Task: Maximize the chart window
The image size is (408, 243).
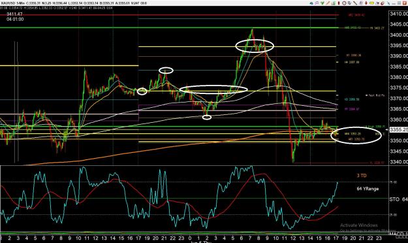Action: pos(399,3)
